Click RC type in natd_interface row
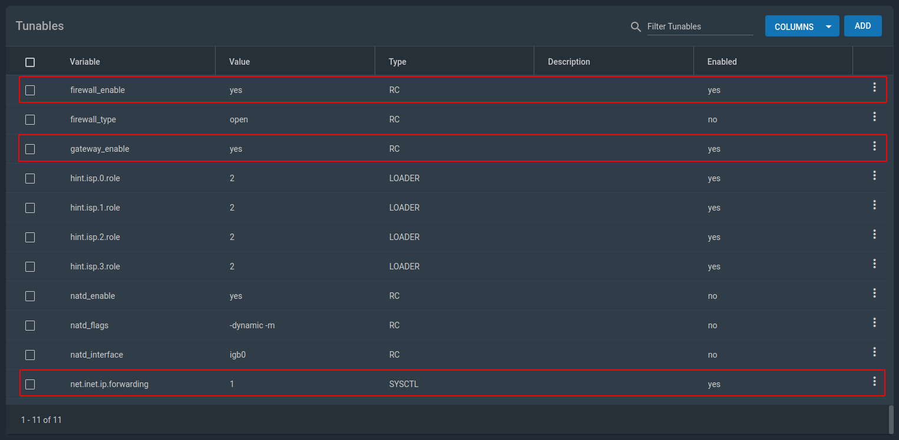899x440 pixels. click(x=394, y=355)
